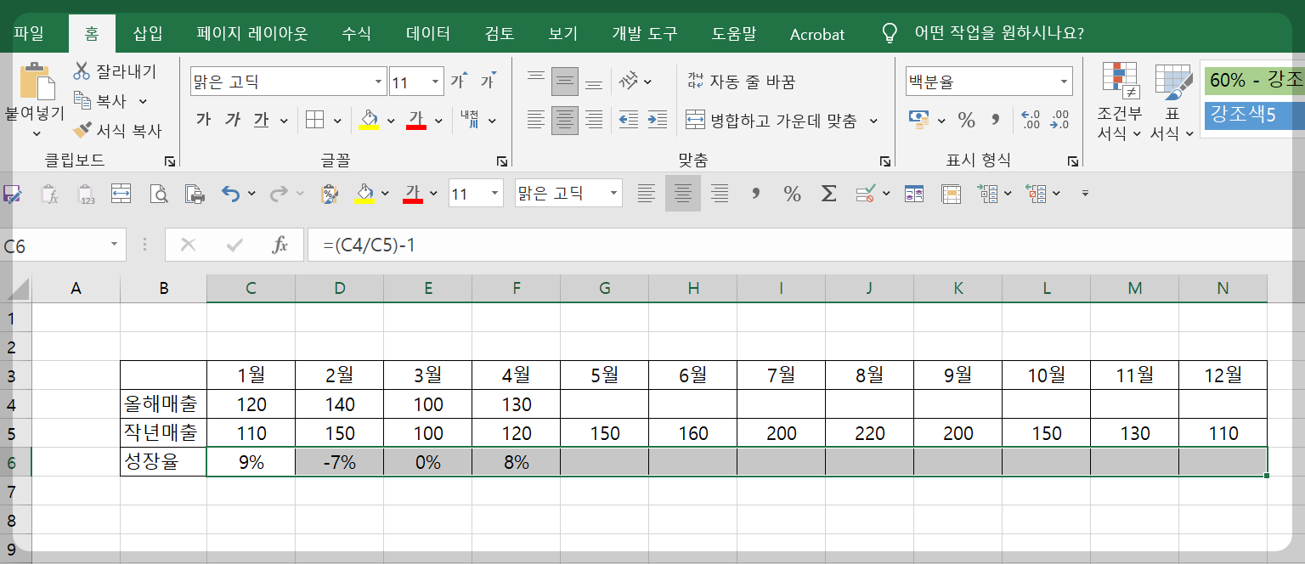Screen dimensions: 1305x564
Task: Open merge and center (병합하고 가운데 맞춤) dropdown arrow
Action: pos(873,121)
